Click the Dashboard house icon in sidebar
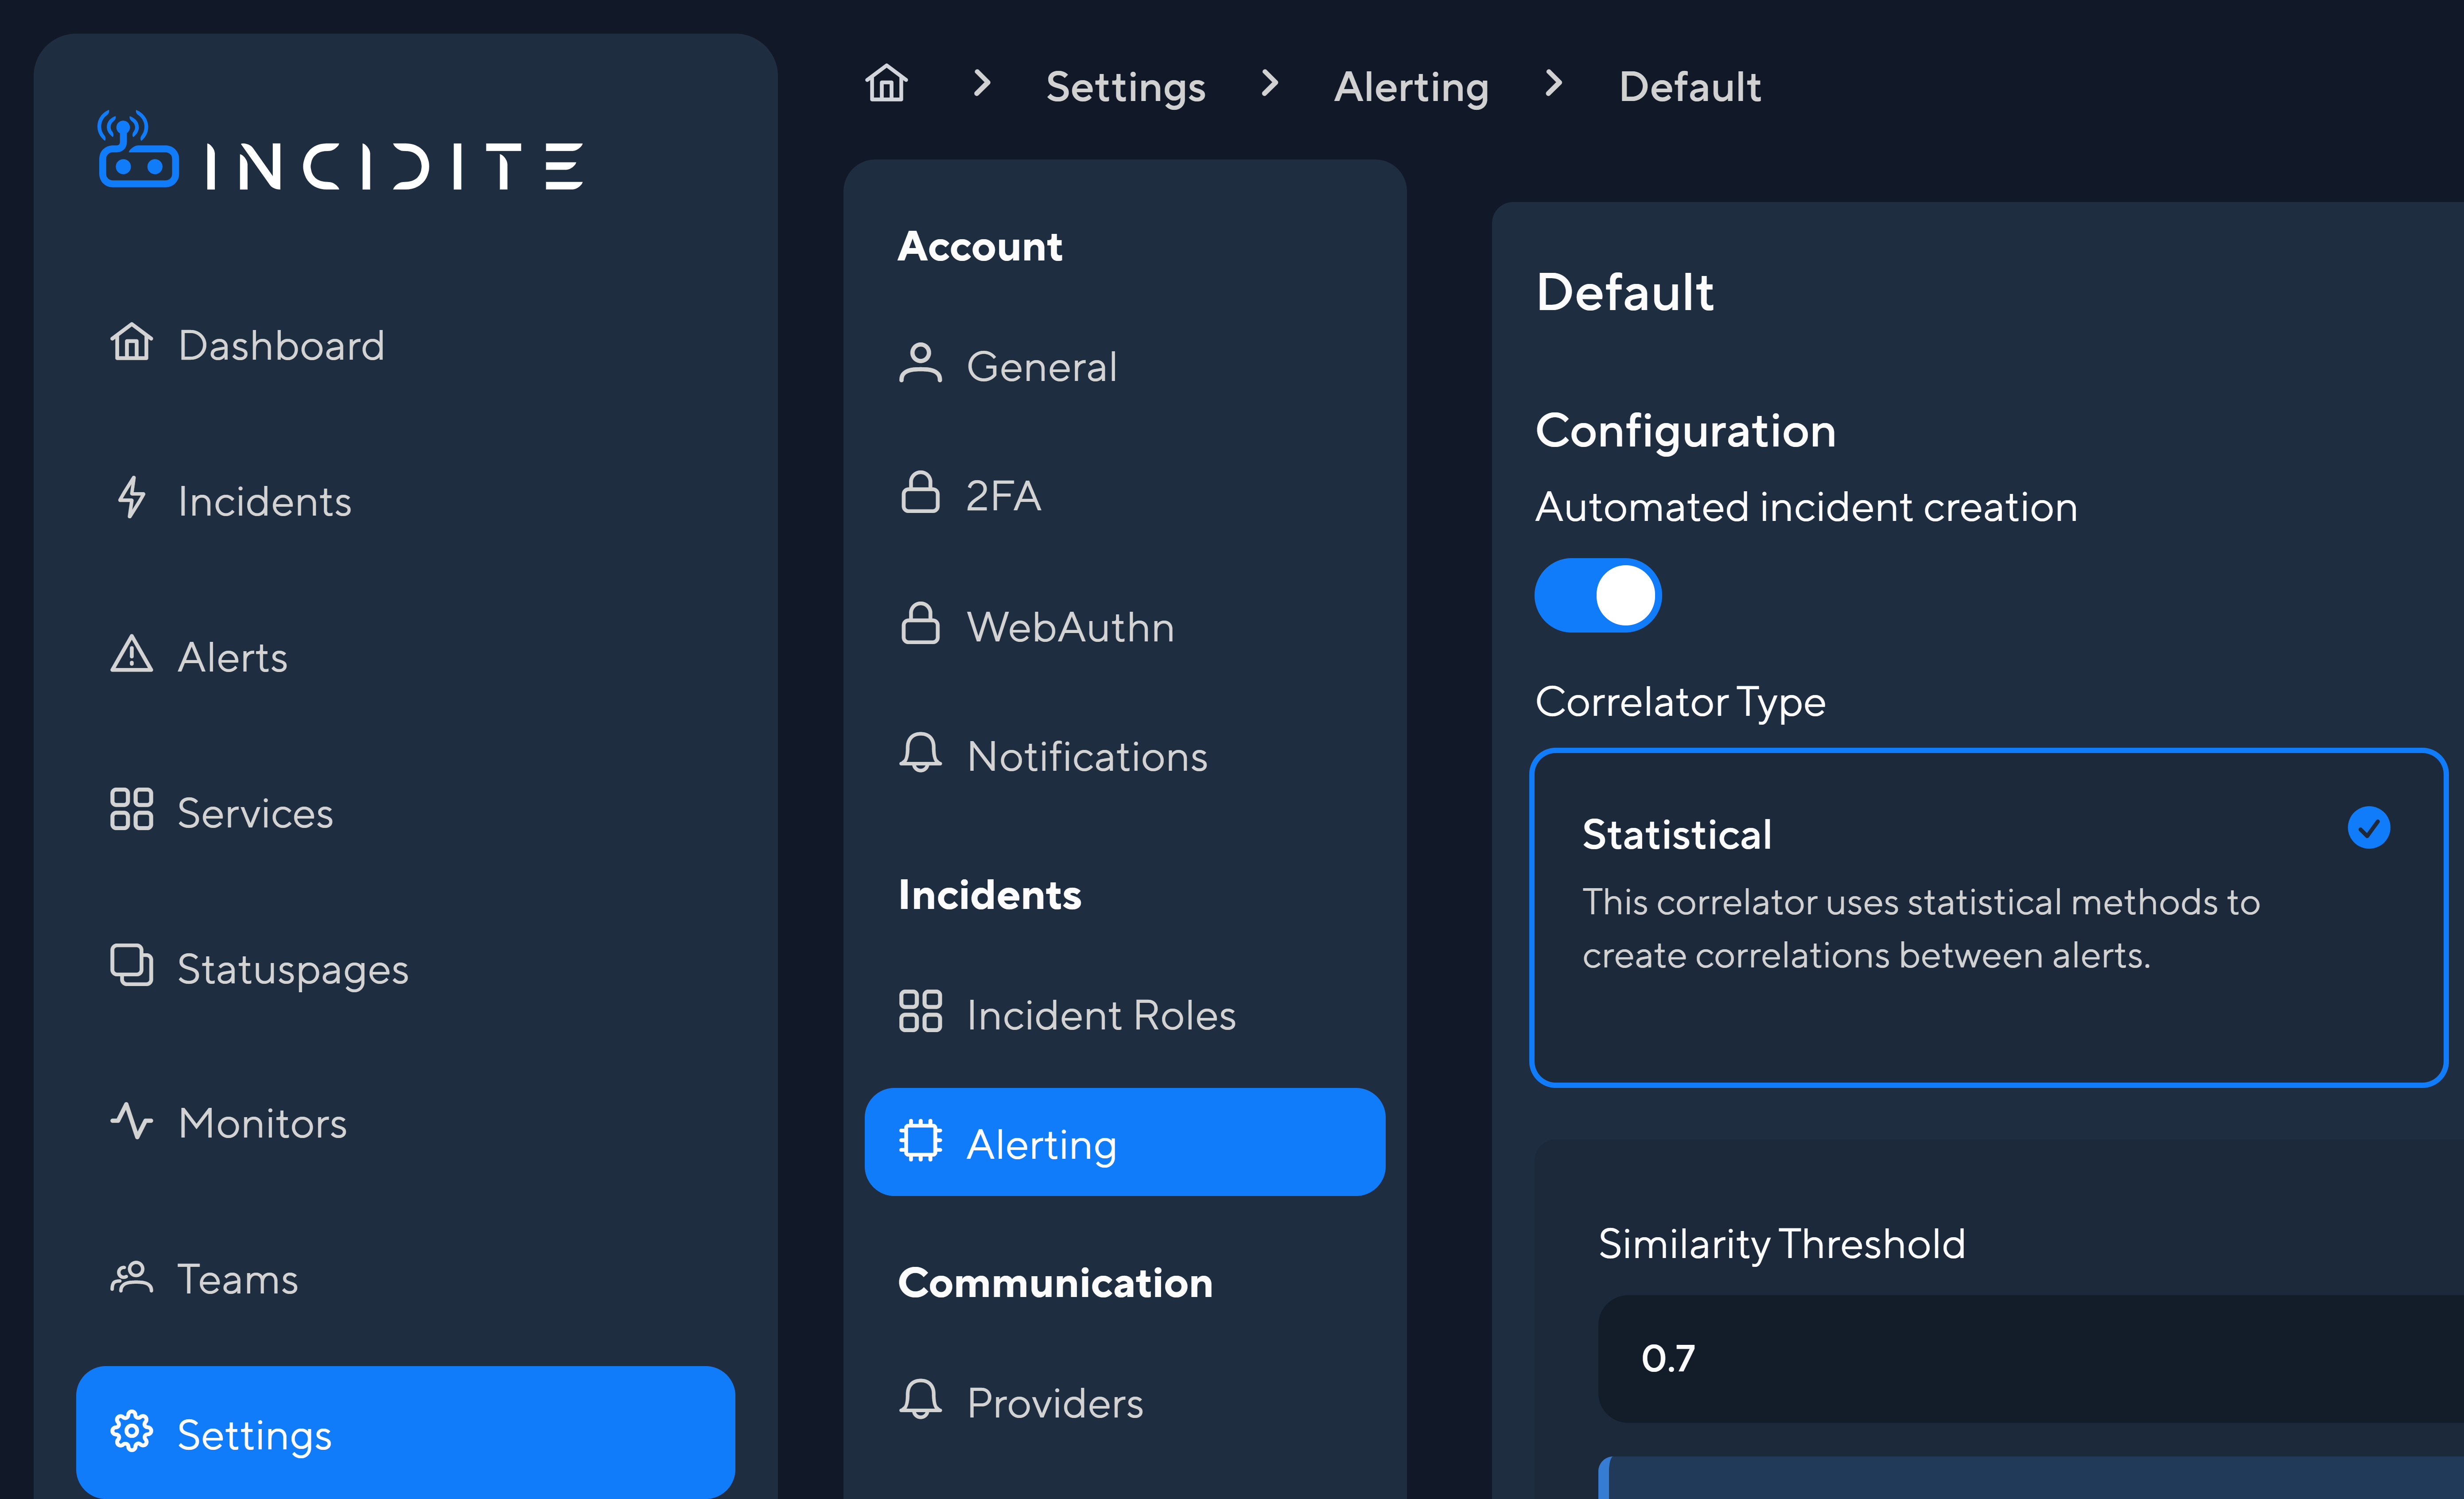The height and width of the screenshot is (1499, 2464). [x=131, y=342]
